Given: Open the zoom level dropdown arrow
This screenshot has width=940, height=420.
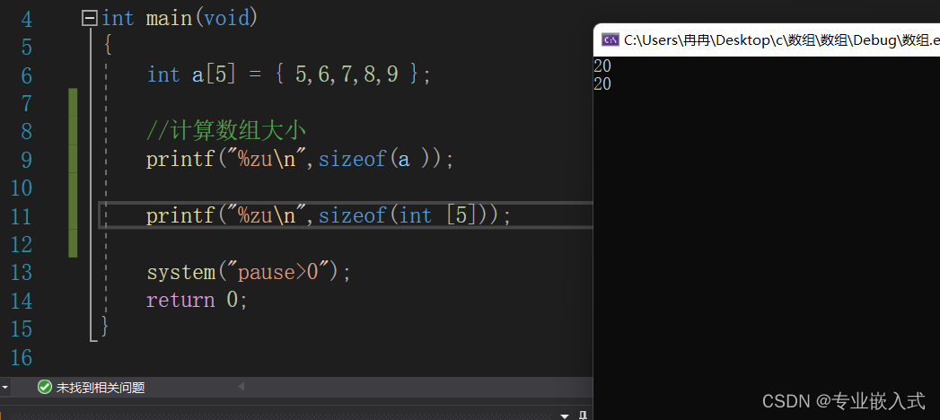Looking at the screenshot, I should pos(4,388).
